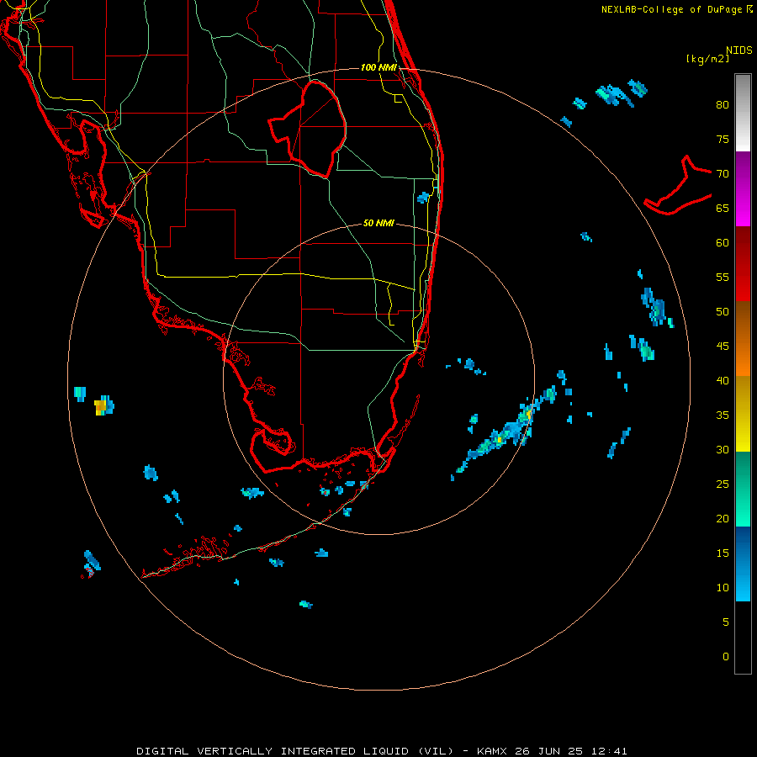Image resolution: width=757 pixels, height=757 pixels.
Task: Select the white top segment of color scale
Action: (x=743, y=113)
